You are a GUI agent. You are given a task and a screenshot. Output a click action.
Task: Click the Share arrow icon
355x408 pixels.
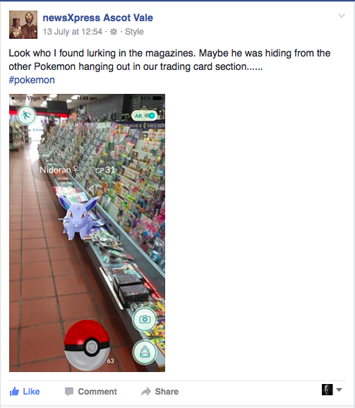[x=146, y=391]
